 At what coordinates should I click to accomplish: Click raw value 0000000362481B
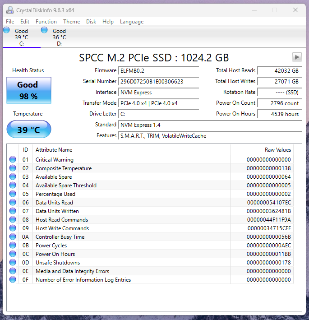click(x=268, y=211)
